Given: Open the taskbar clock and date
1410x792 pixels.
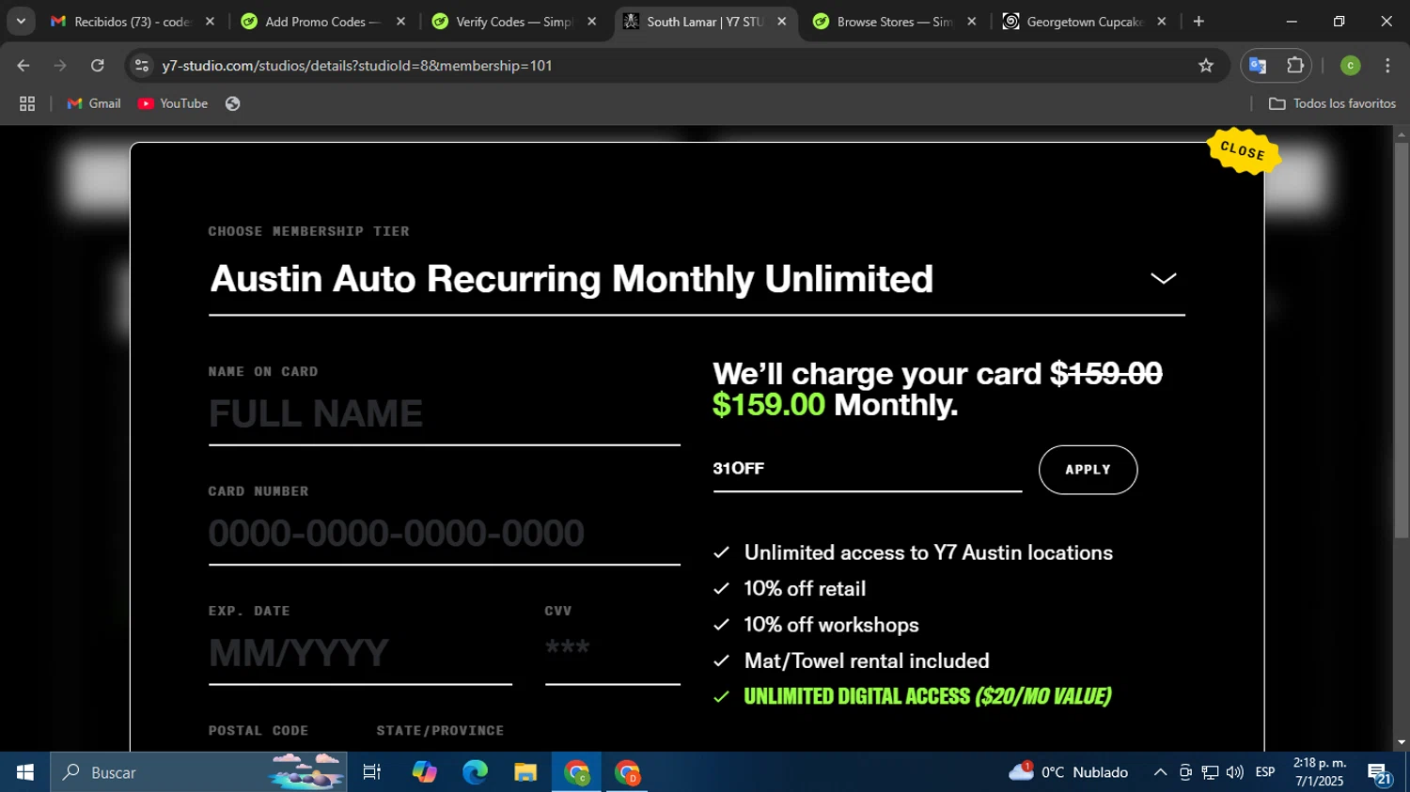Looking at the screenshot, I should pyautogui.click(x=1320, y=772).
